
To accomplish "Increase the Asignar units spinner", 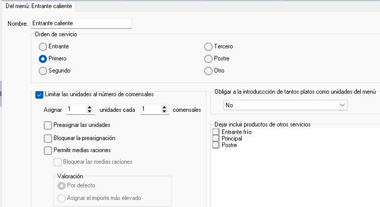I will tap(90, 108).
